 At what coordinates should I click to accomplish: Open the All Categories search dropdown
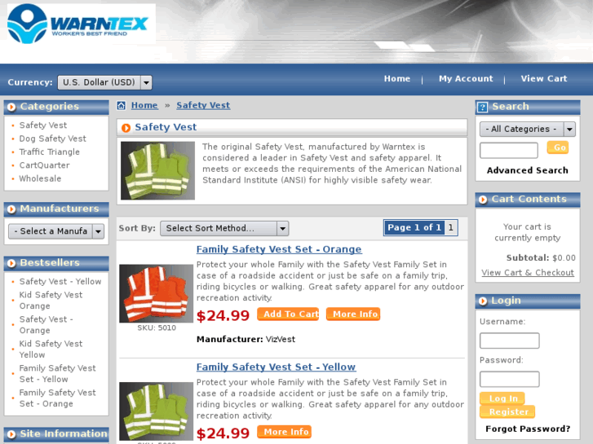click(x=528, y=130)
